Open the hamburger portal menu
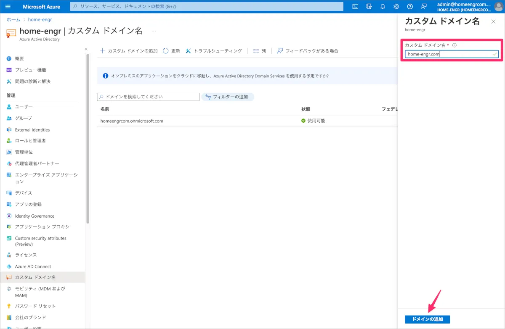This screenshot has width=505, height=329. click(8, 6)
